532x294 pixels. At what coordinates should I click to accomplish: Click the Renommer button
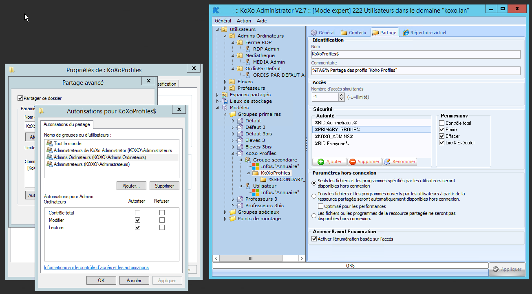(x=400, y=162)
